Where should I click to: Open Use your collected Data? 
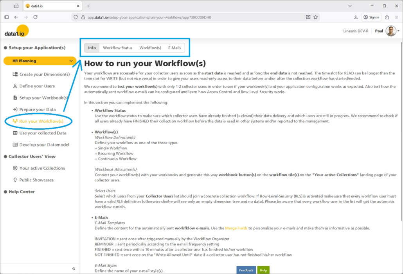pyautogui.click(x=43, y=133)
